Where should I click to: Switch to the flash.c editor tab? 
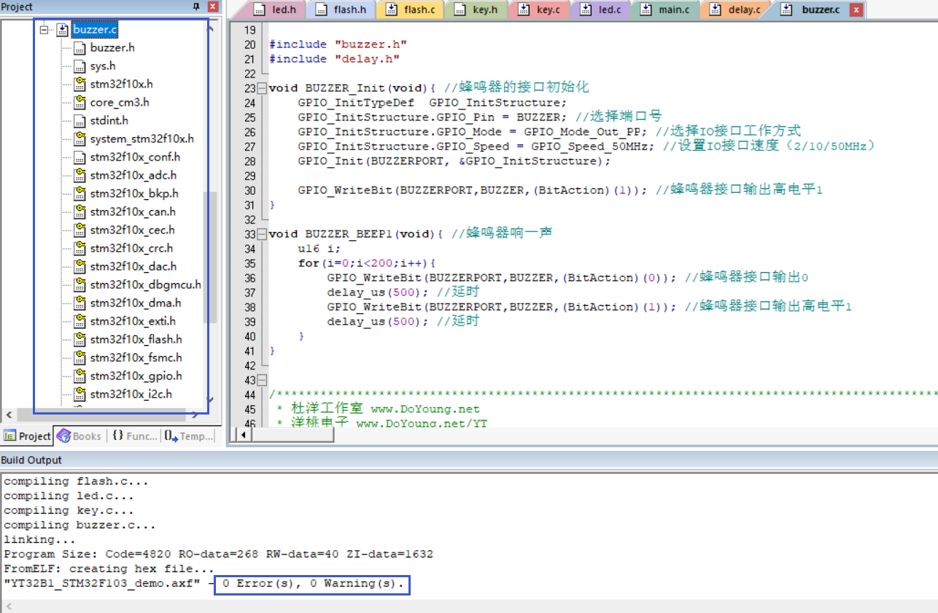(x=411, y=9)
